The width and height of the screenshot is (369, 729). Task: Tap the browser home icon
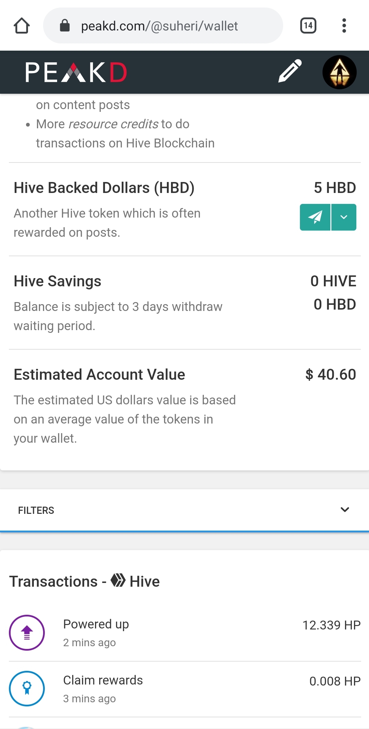(22, 26)
